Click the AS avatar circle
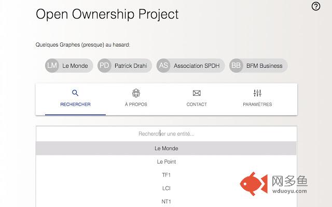332x207 pixels. click(x=163, y=66)
